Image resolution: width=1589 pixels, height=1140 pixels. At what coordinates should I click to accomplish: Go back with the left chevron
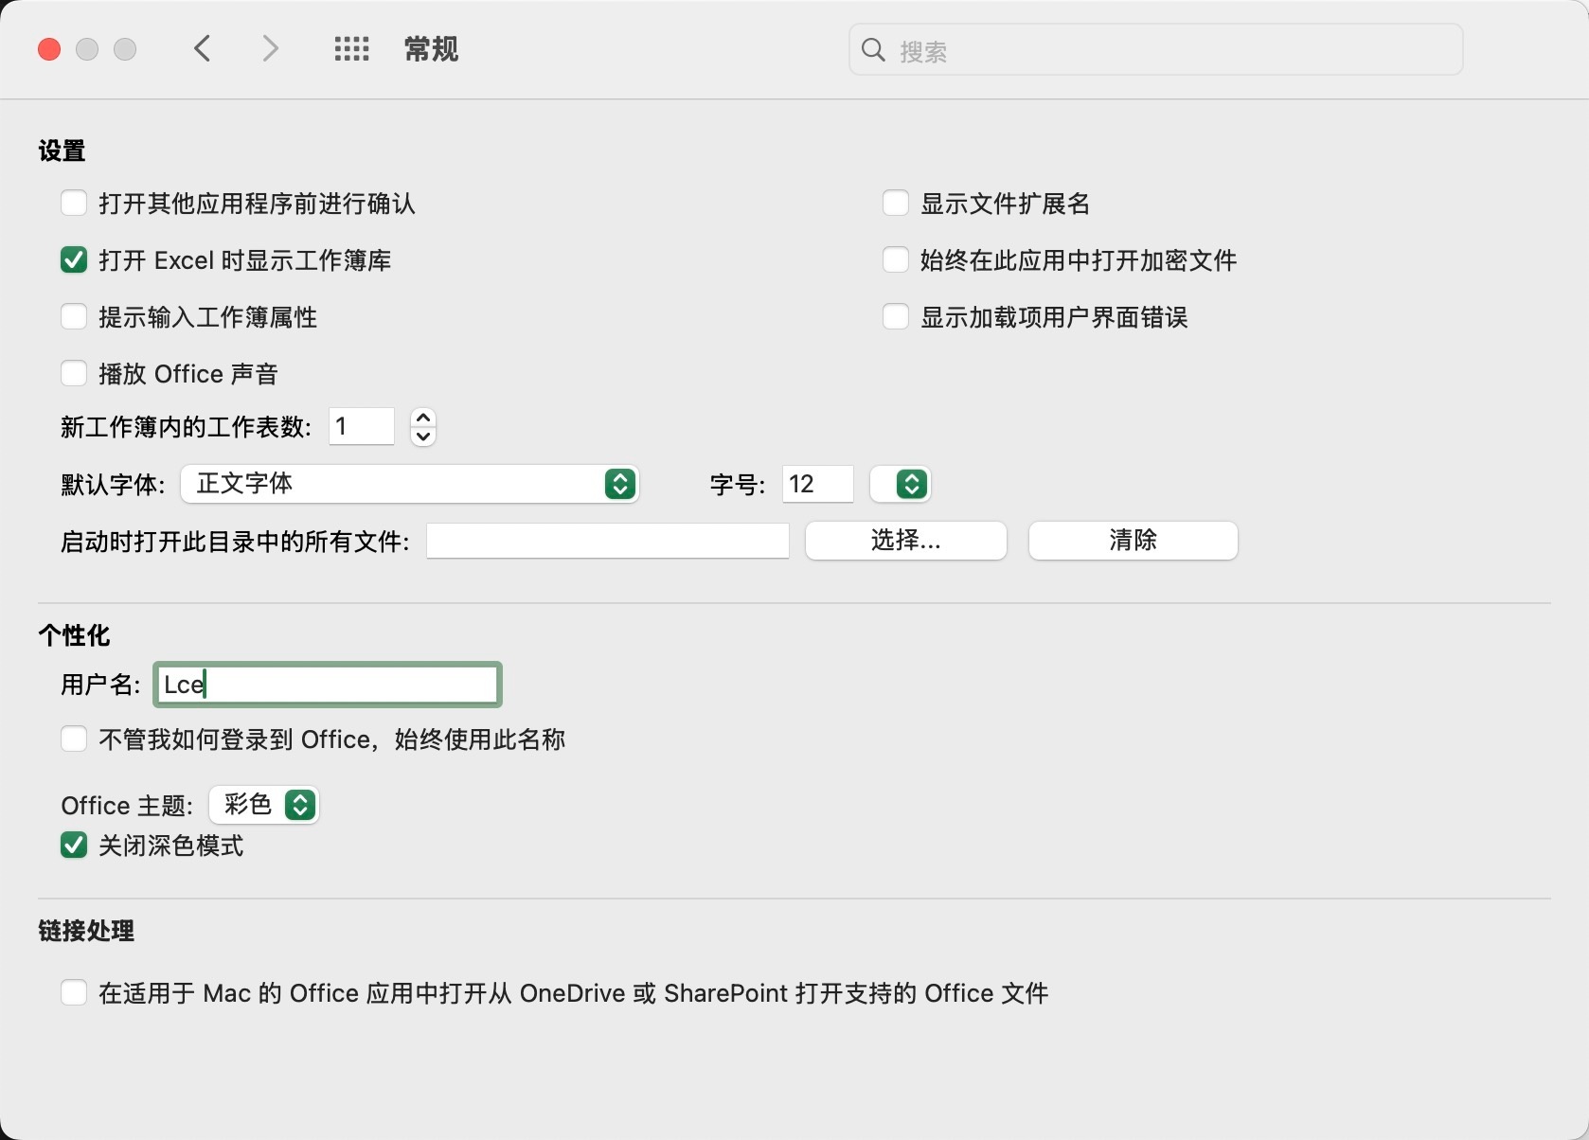tap(202, 48)
